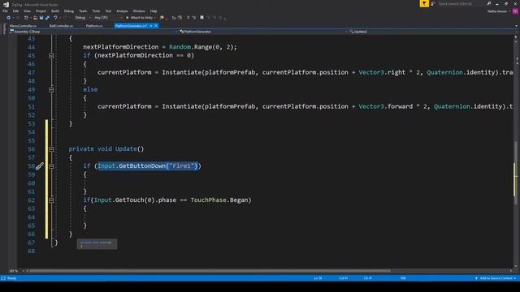The width and height of the screenshot is (520, 292).
Task: Click the Quick Launch magnifier search icon
Action: 489,3
